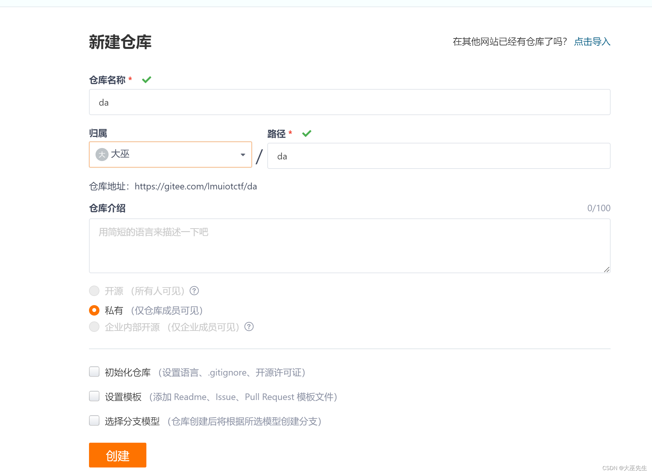The width and height of the screenshot is (652, 474).
Task: Select the 企业内部开源 radio button
Action: point(94,327)
